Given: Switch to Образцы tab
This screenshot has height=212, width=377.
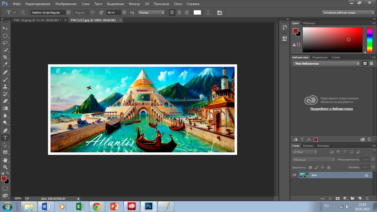Looking at the screenshot, I should 309,23.
